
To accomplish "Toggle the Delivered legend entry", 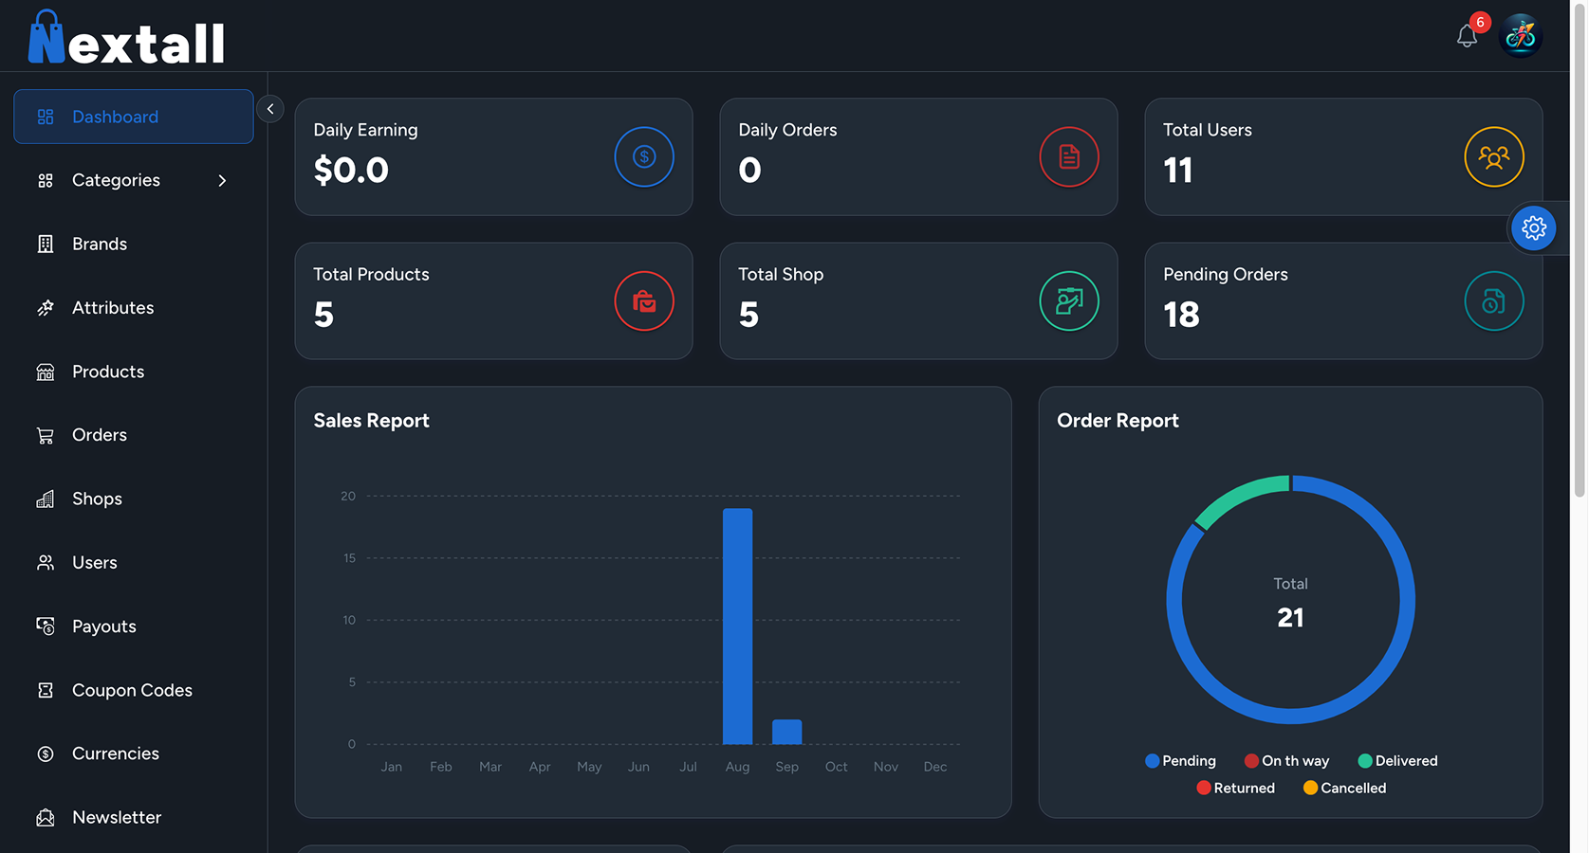I will click(x=1397, y=760).
